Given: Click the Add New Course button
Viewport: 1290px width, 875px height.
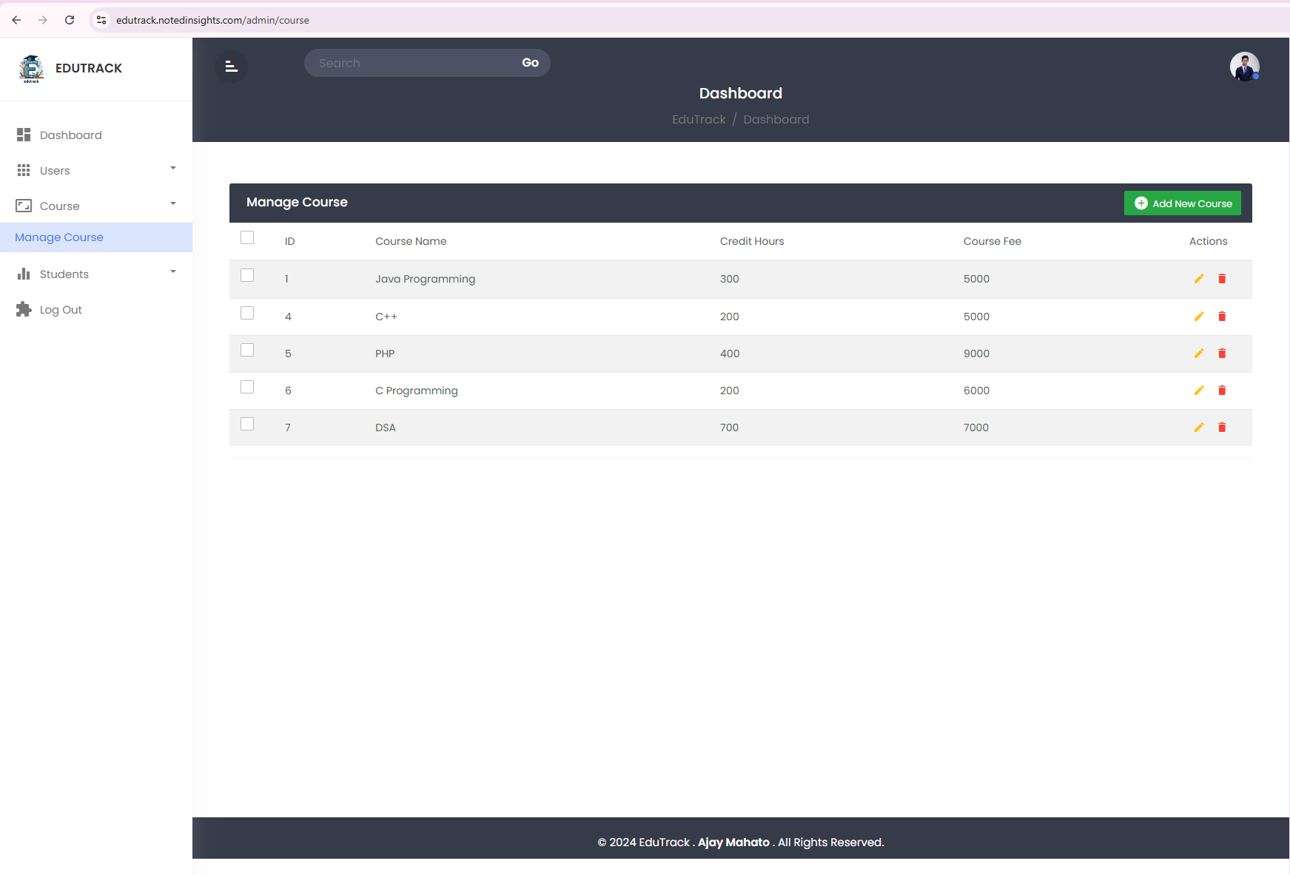Looking at the screenshot, I should point(1182,203).
